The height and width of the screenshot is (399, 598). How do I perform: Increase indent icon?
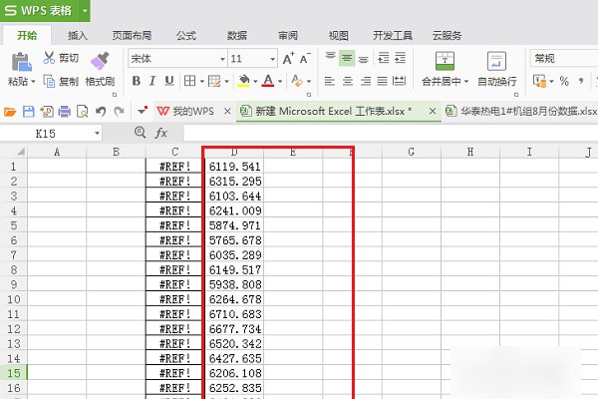pos(400,59)
